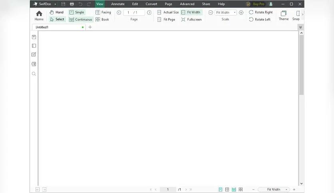Open the Page tab
This screenshot has width=334, height=193.
(x=168, y=4)
